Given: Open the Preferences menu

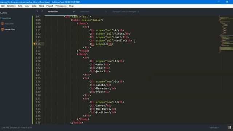Looking at the screenshot, I should pos(61,6).
